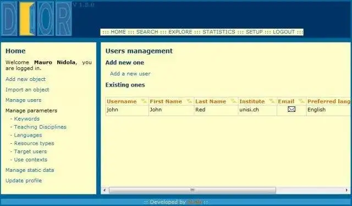Screen dimensions: 352x206
Task: Click the Users management heading
Action: [x=139, y=51]
